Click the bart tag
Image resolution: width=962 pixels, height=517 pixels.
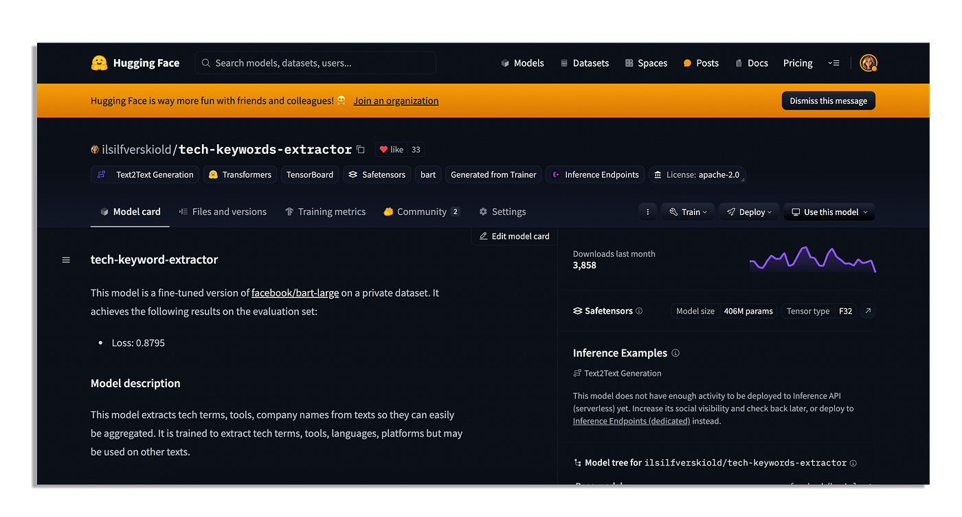click(428, 175)
